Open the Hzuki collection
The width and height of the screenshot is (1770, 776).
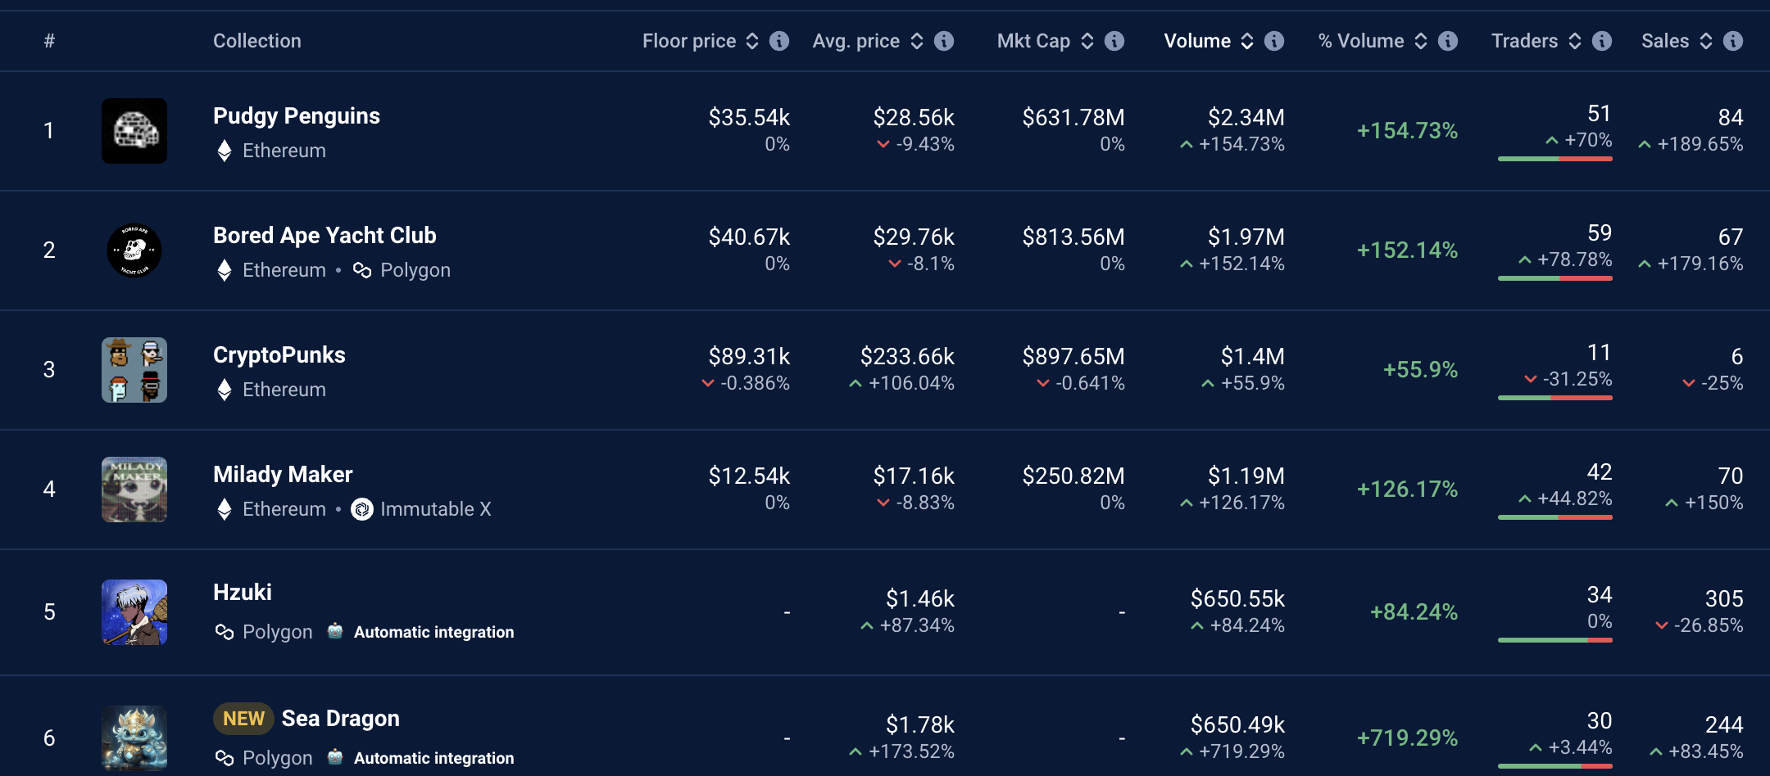tap(243, 593)
